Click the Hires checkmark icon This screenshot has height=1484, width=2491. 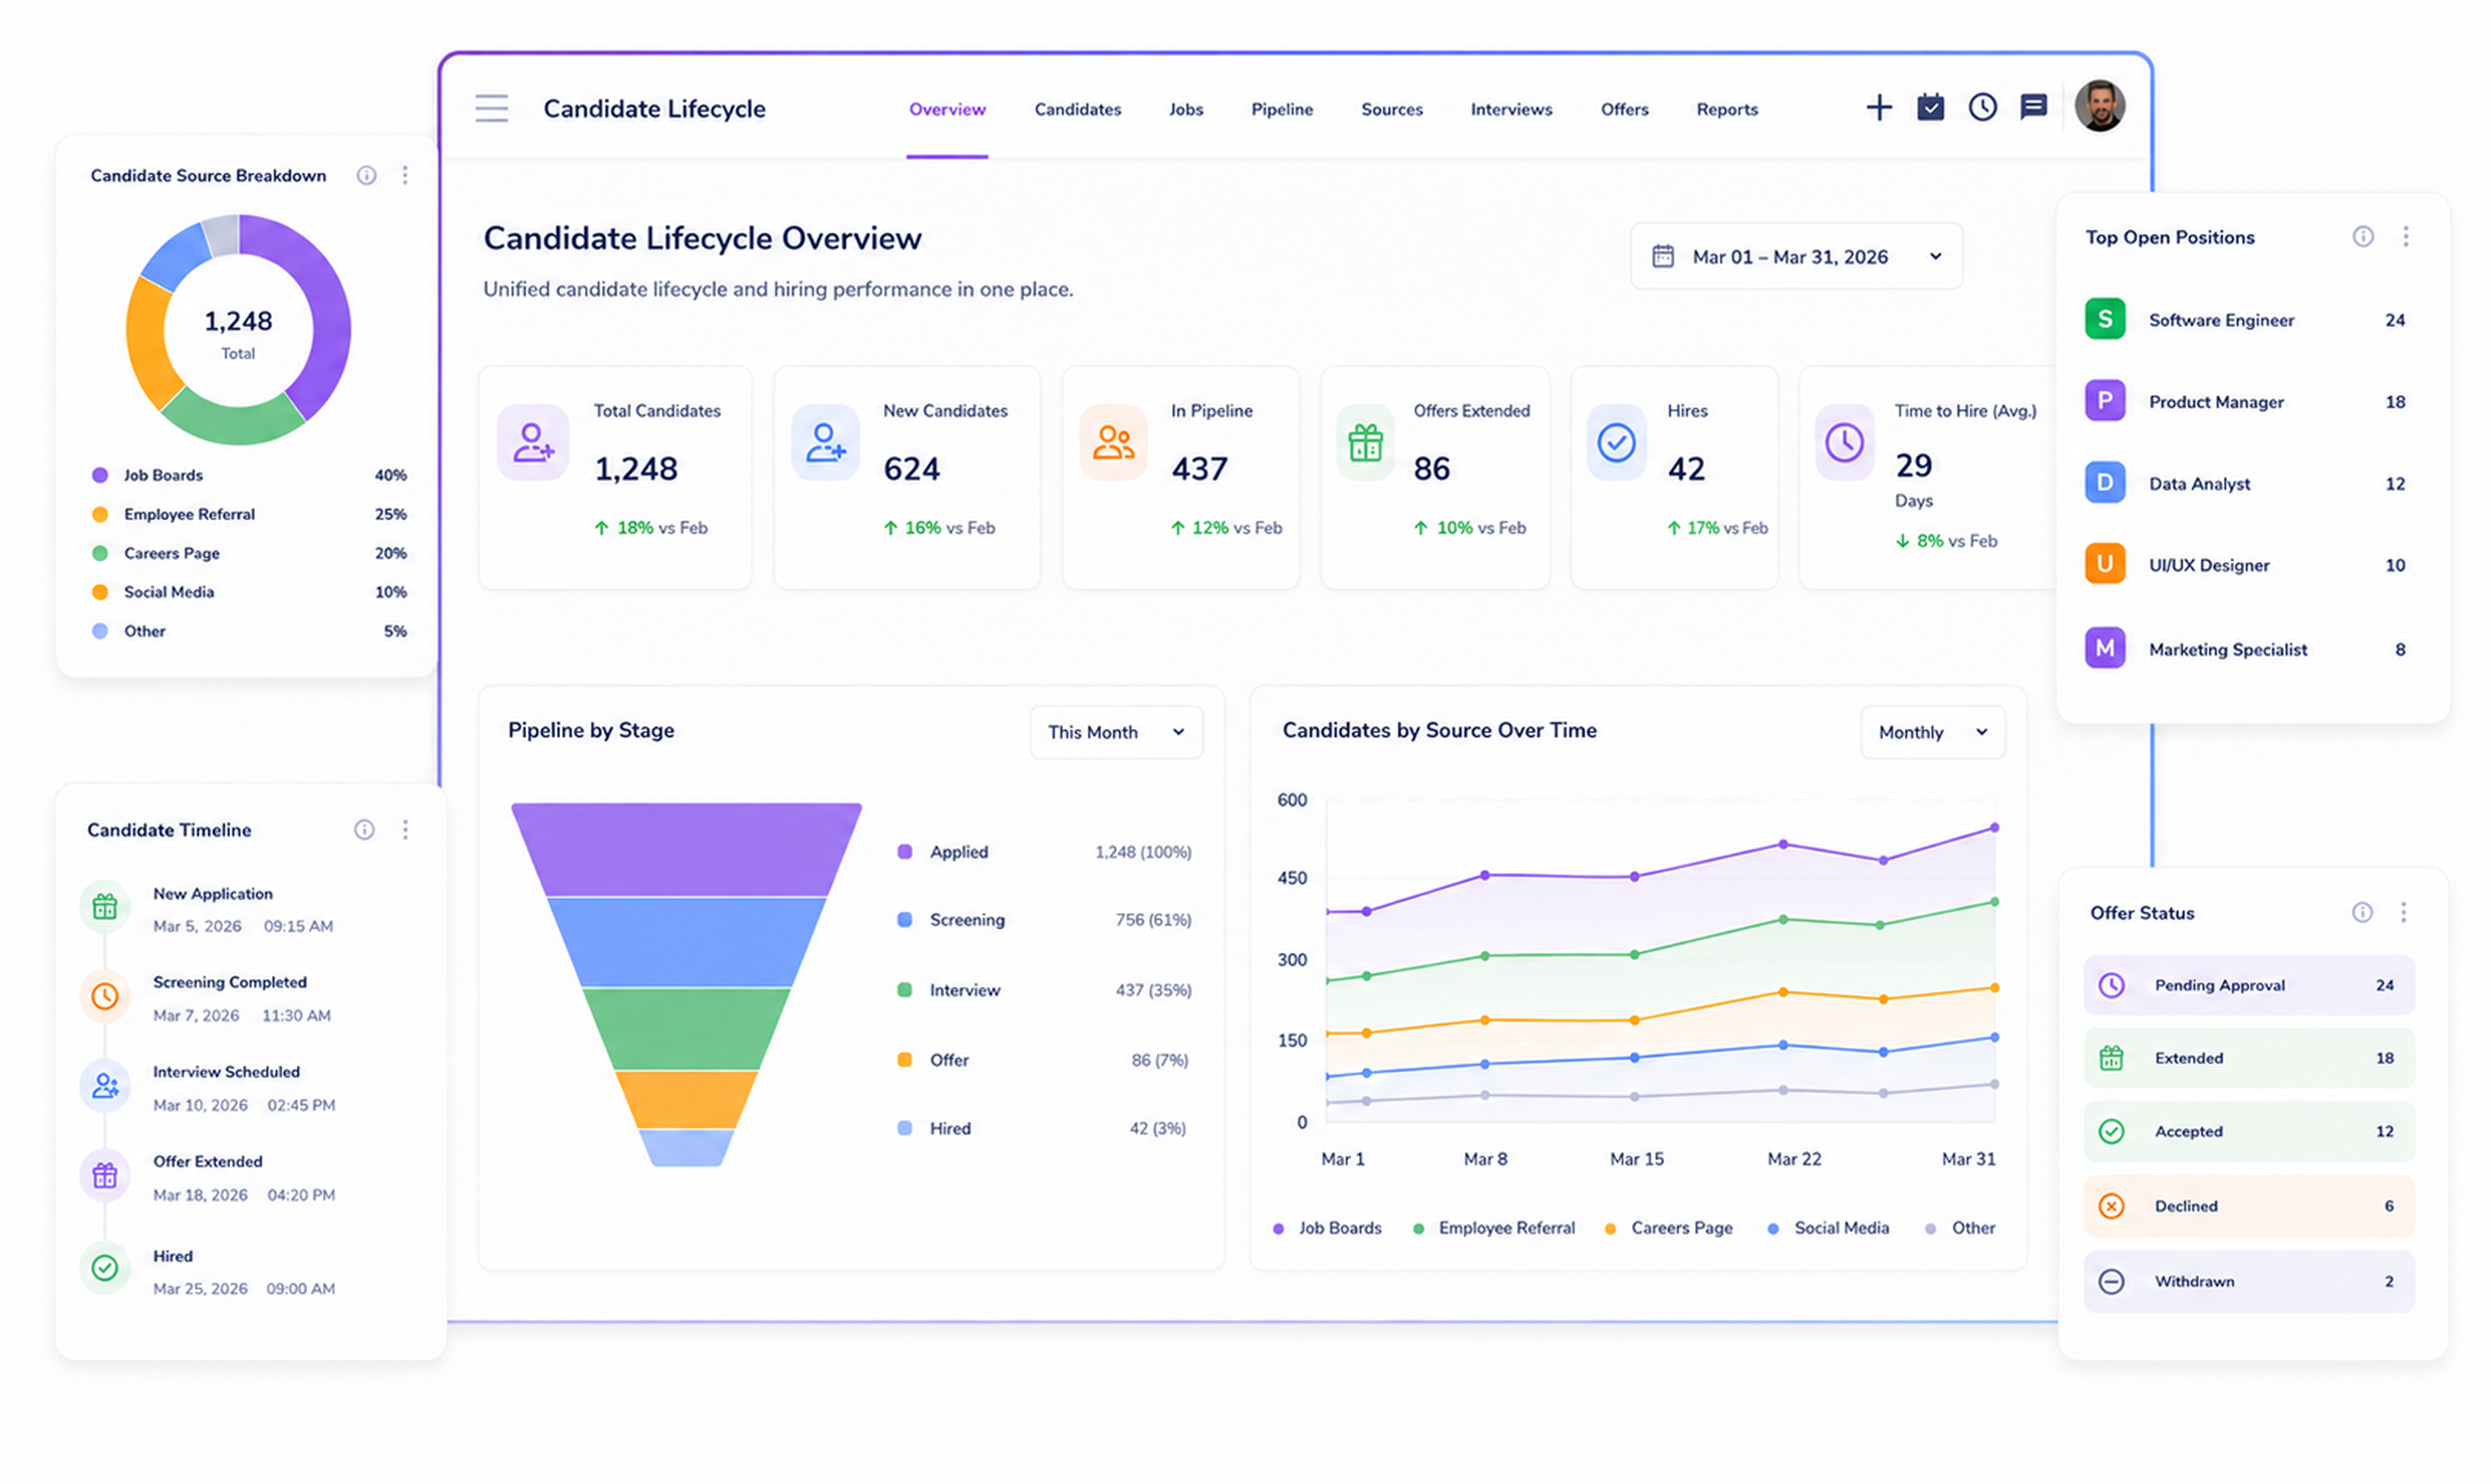point(1616,442)
